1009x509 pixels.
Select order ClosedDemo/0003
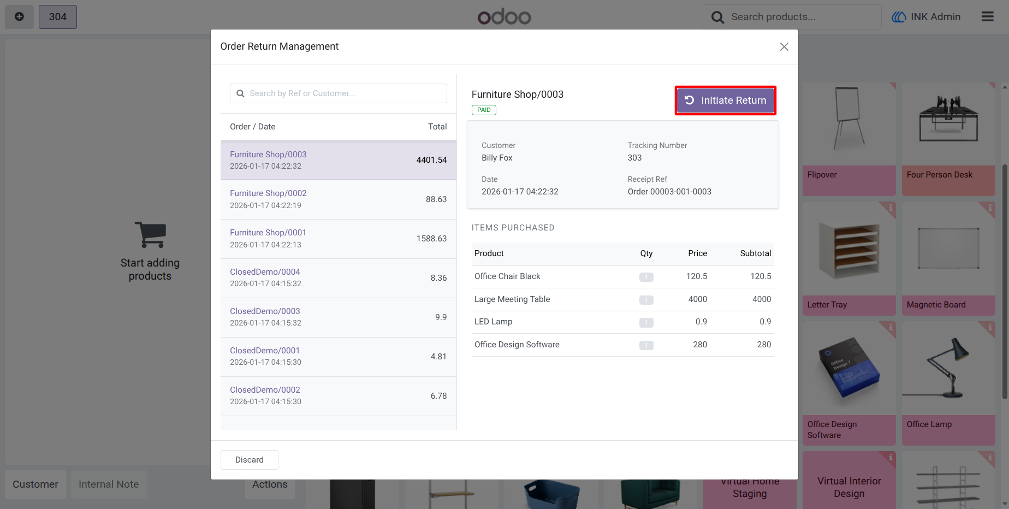[339, 317]
